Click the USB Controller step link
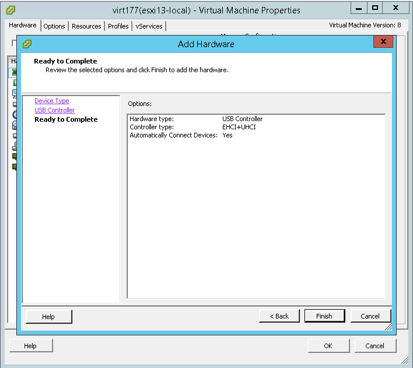Image resolution: width=413 pixels, height=368 pixels. (x=55, y=110)
